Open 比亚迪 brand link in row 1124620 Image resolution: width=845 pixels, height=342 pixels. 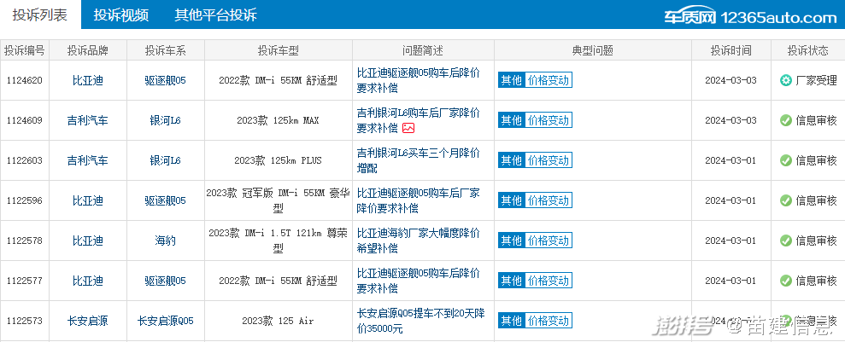tap(88, 81)
